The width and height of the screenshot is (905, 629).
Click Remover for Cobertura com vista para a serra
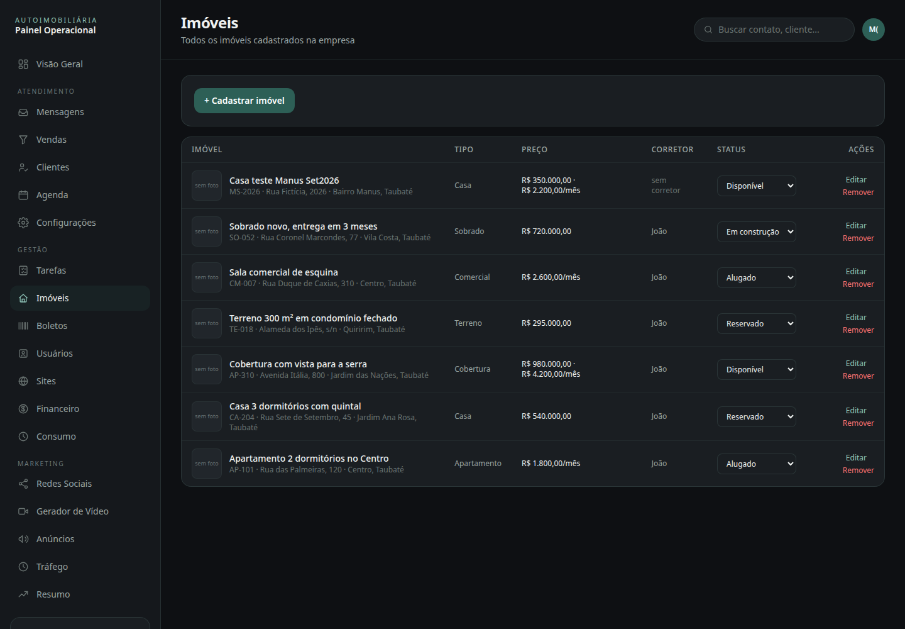(x=858, y=376)
